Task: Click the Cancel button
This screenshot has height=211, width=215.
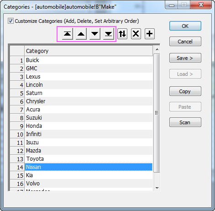Action: [x=185, y=42]
